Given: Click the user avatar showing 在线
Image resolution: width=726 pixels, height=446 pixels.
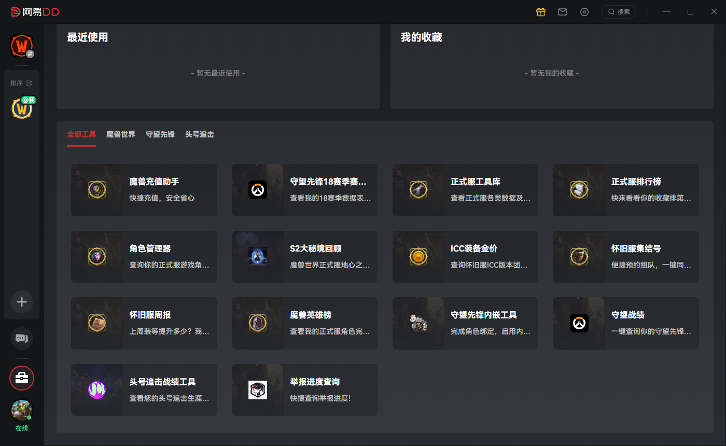Looking at the screenshot, I should click(x=22, y=410).
